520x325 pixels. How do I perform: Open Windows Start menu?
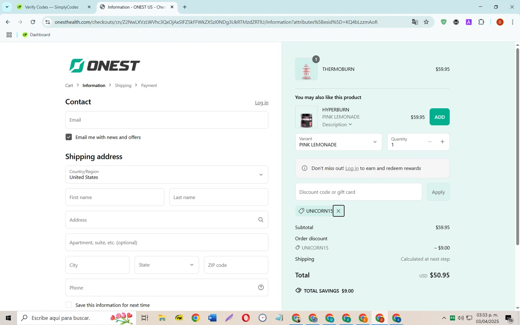(8, 318)
